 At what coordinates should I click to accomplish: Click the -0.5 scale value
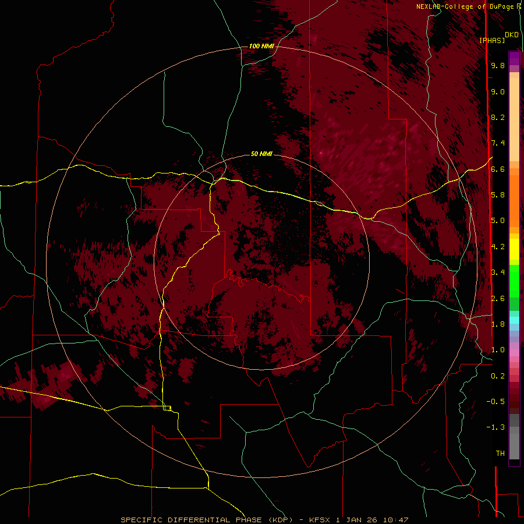(x=495, y=402)
